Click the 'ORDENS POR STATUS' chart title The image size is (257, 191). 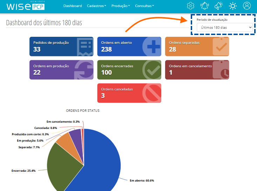tap(83, 111)
